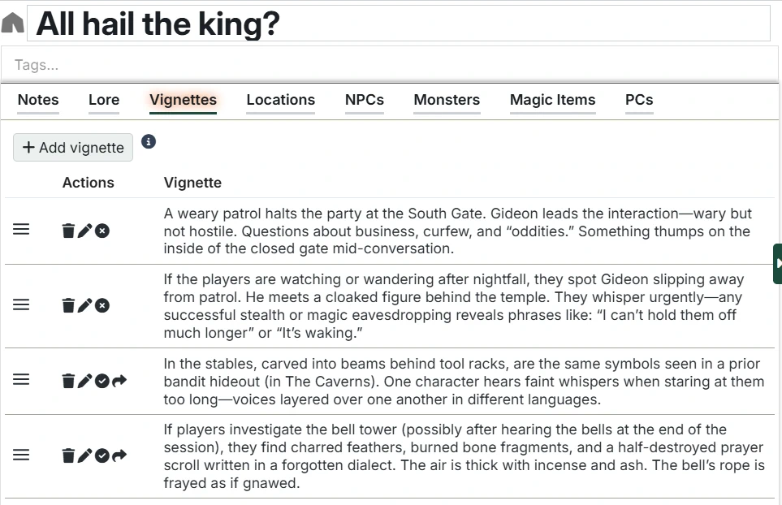Delete the Gideon nightfall vignette
This screenshot has width=782, height=505.
pyautogui.click(x=68, y=304)
